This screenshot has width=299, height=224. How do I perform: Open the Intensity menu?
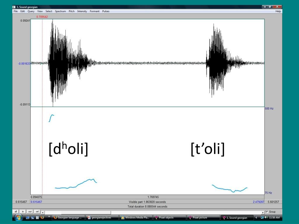(x=82, y=11)
